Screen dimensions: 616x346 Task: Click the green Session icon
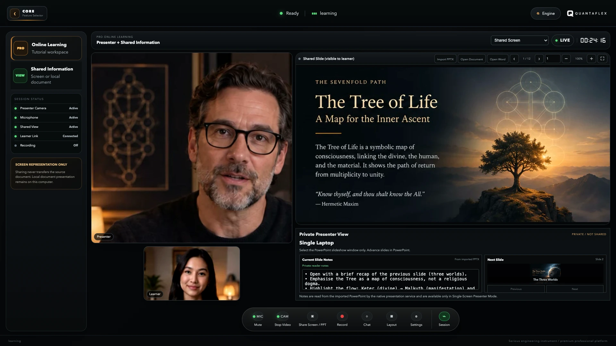pos(444,316)
